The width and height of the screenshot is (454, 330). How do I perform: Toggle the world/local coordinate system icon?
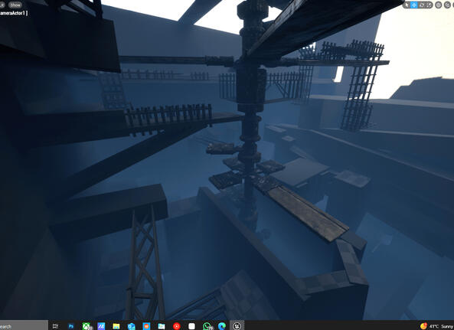(439, 5)
